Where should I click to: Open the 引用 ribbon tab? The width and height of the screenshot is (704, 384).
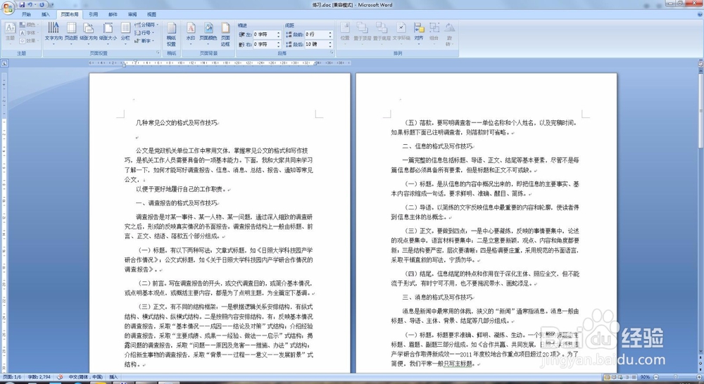(x=94, y=14)
